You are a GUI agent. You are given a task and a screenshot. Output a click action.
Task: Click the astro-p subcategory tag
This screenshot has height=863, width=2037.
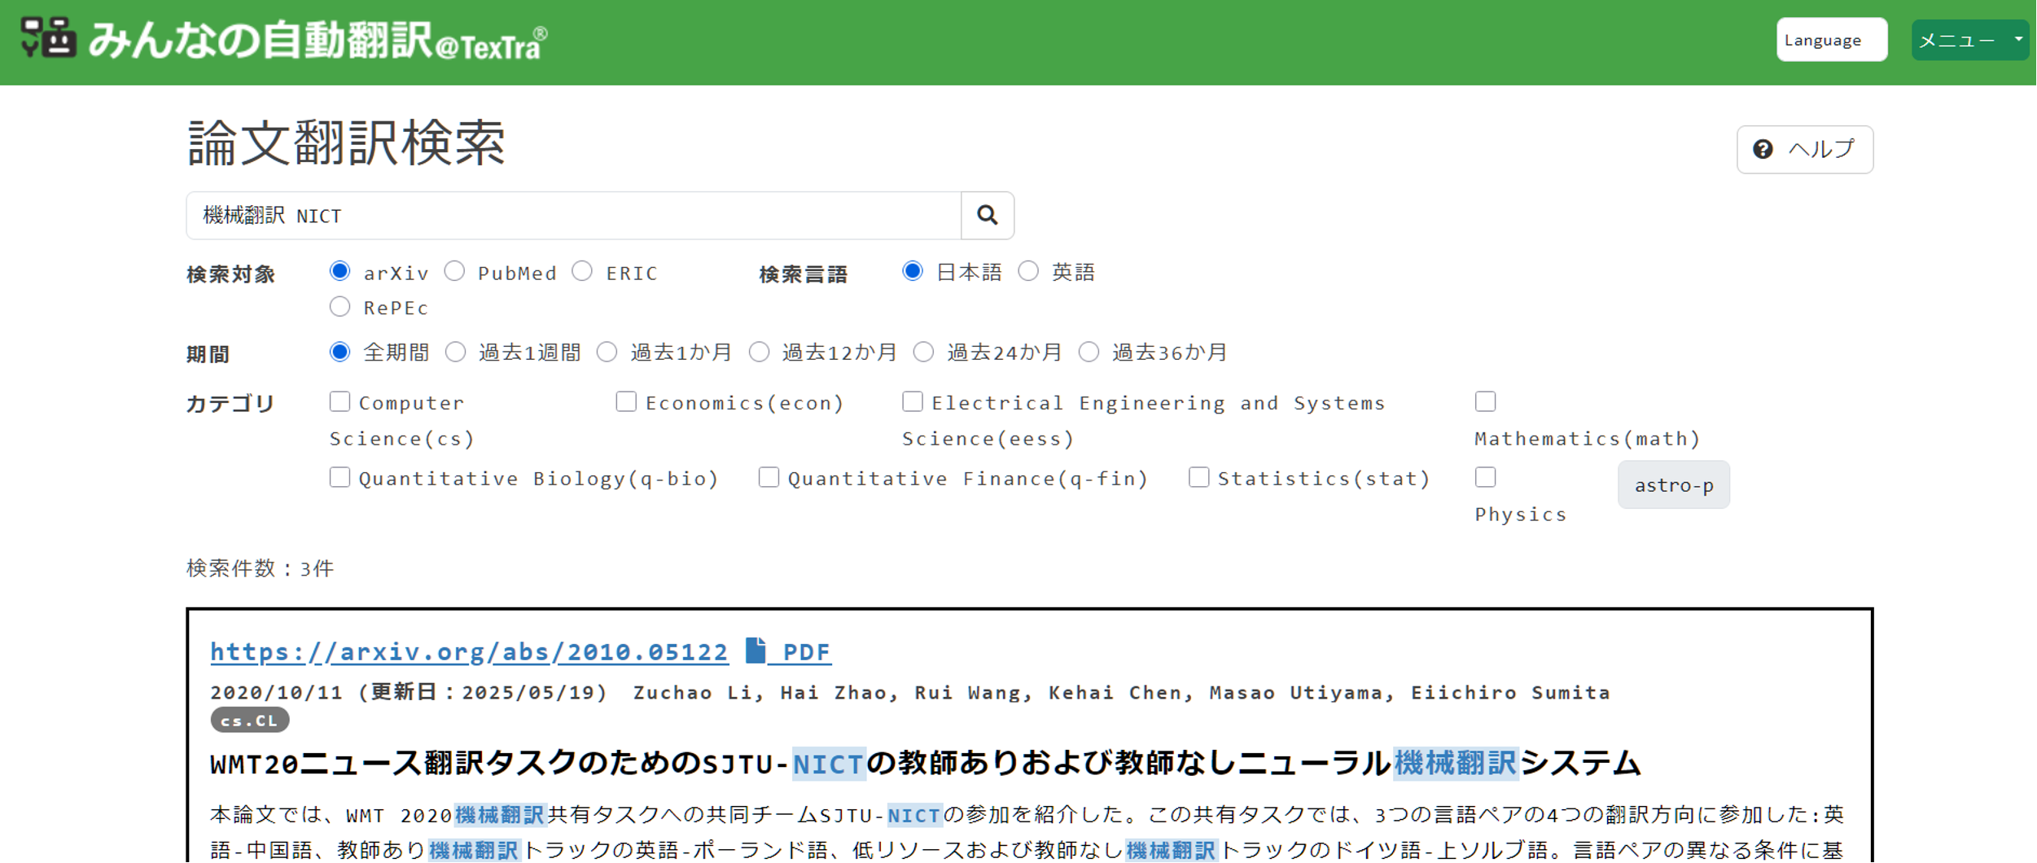click(1673, 485)
